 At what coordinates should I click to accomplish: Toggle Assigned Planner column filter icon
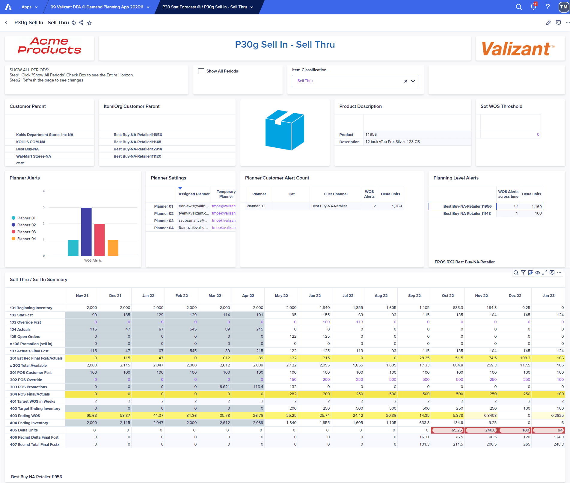[x=180, y=188]
